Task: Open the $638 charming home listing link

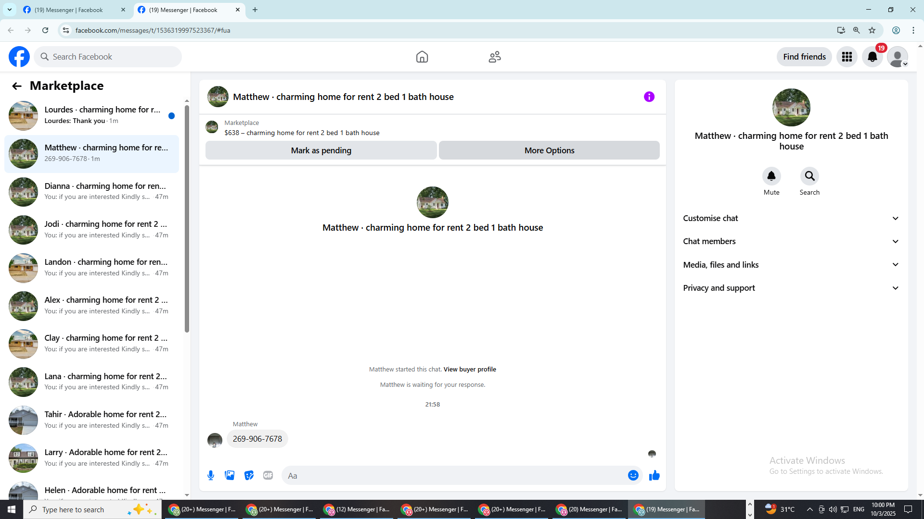Action: [x=302, y=133]
